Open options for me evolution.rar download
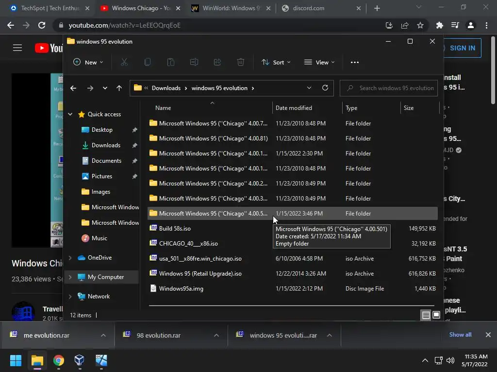The height and width of the screenshot is (372, 497). [x=103, y=335]
